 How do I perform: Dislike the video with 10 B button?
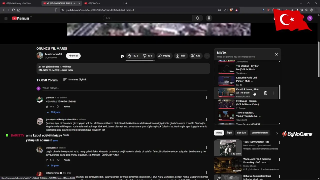[148, 56]
